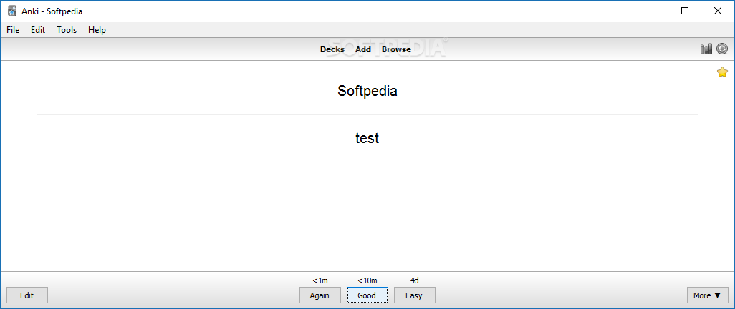Click the yellow star marked icon
The height and width of the screenshot is (309, 735).
[722, 72]
